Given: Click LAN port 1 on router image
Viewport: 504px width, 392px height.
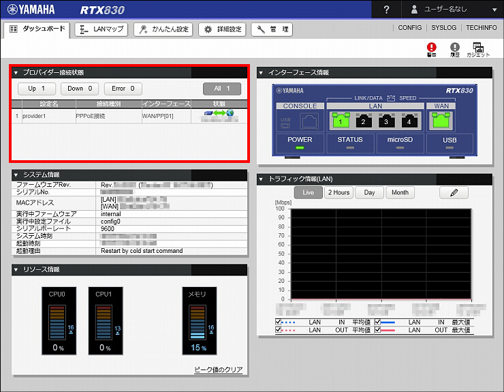Looking at the screenshot, I should point(341,120).
